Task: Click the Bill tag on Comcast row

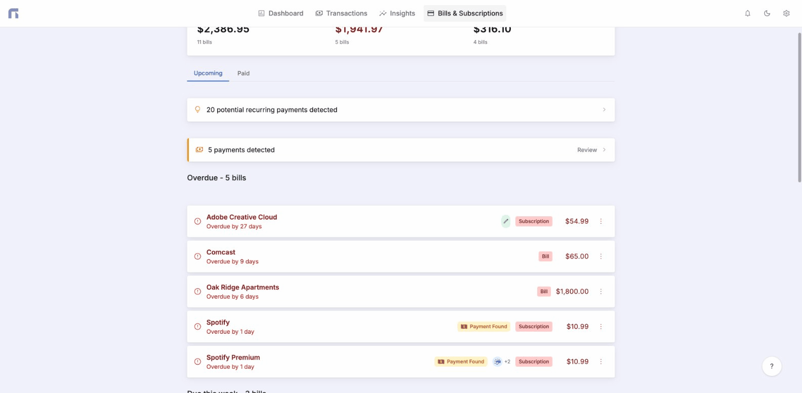Action: coord(545,256)
